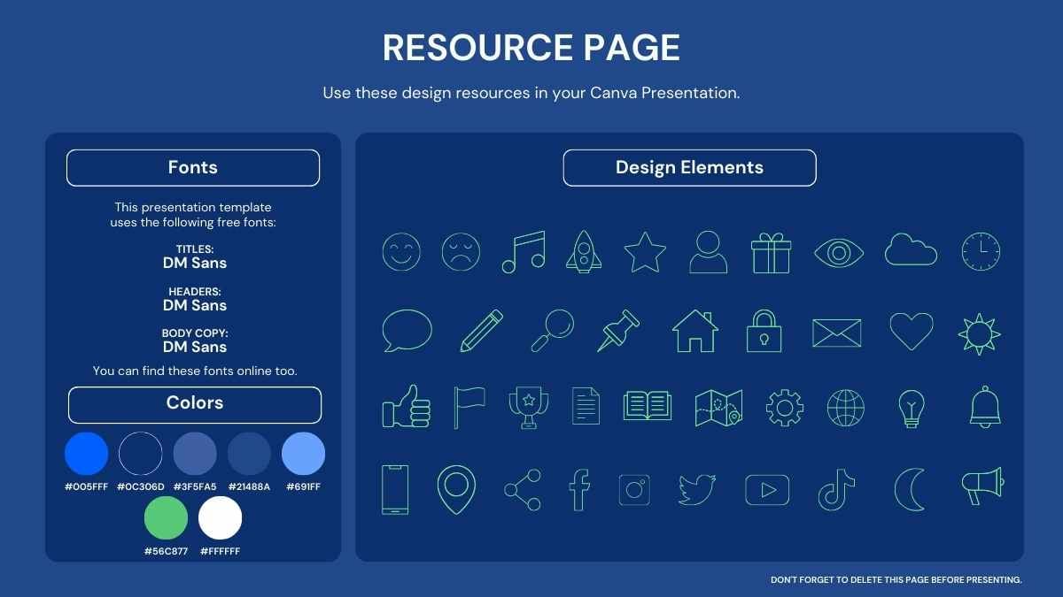The image size is (1063, 597).
Task: Click the Colors heading box
Action: tap(195, 405)
